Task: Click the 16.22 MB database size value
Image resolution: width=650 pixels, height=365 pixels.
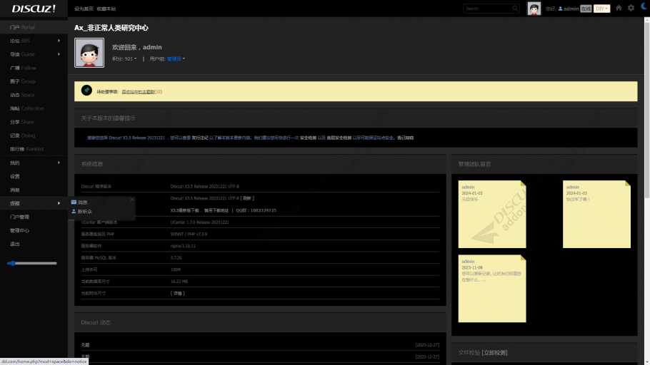Action: [179, 282]
